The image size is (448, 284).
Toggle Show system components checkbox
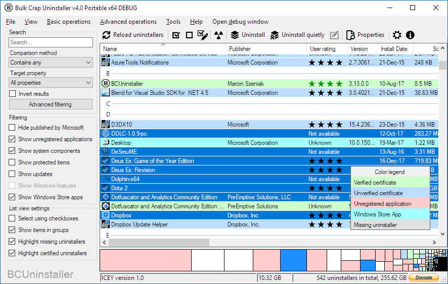pos(13,151)
